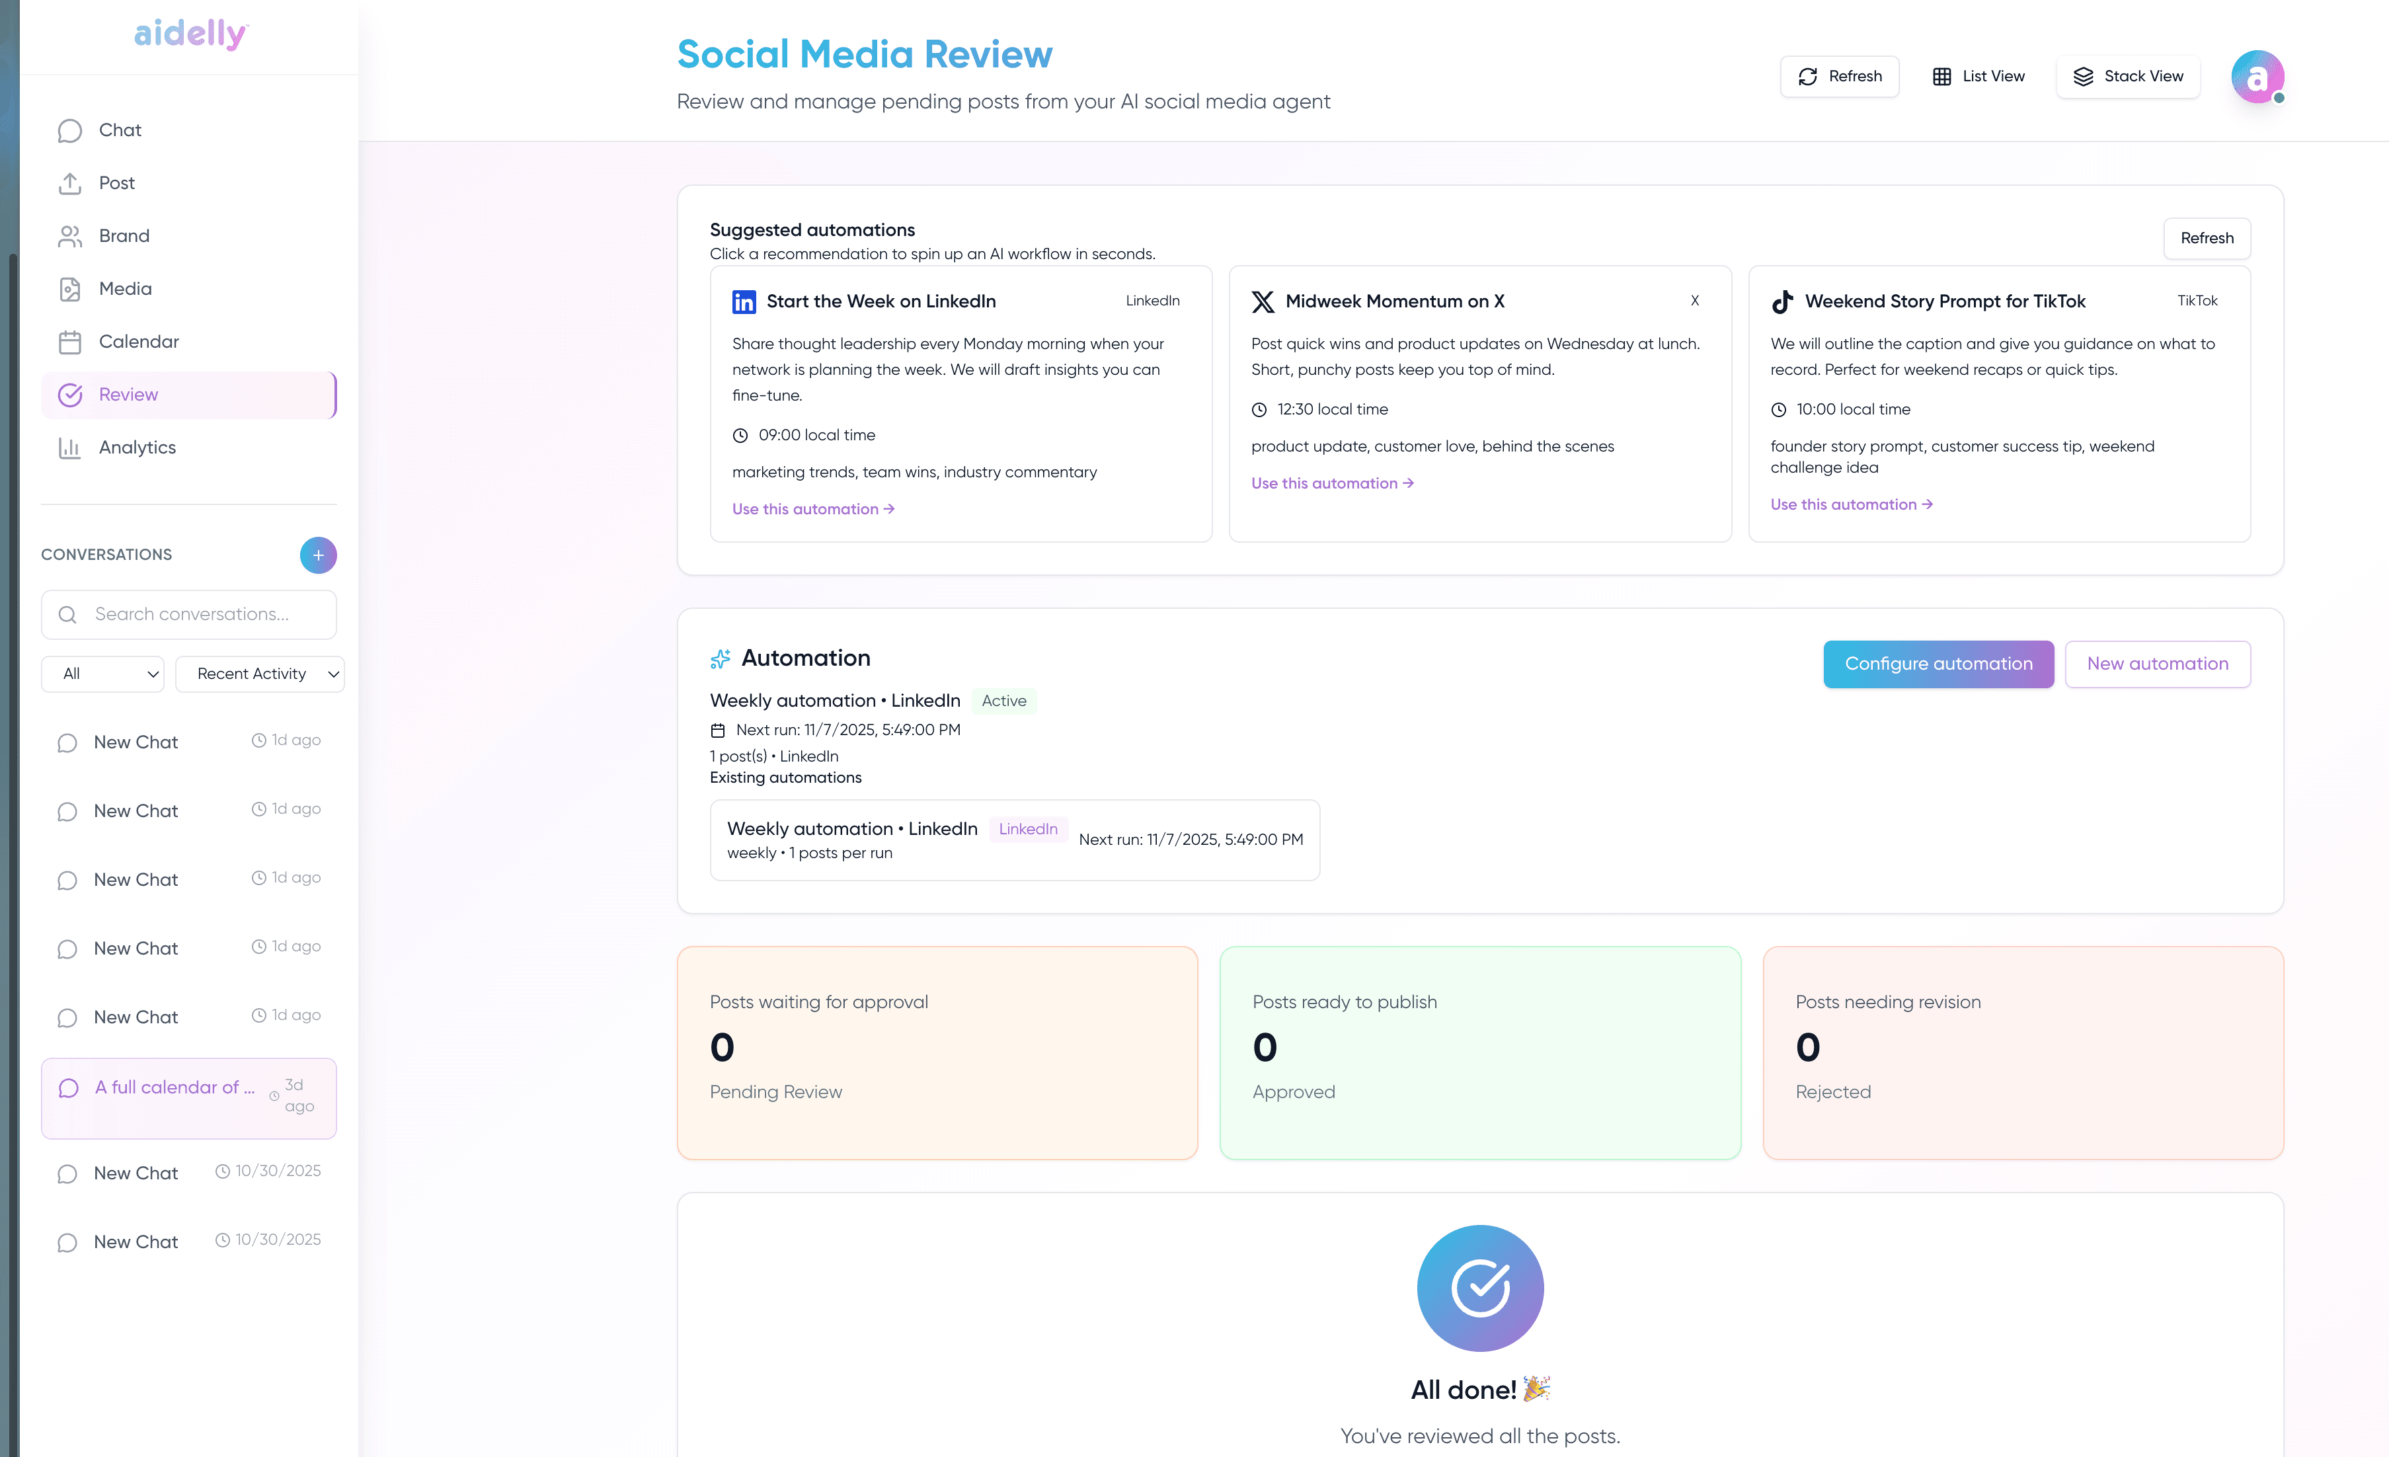This screenshot has height=1457, width=2389.
Task: Click the Analytics bar chart icon
Action: (70, 447)
